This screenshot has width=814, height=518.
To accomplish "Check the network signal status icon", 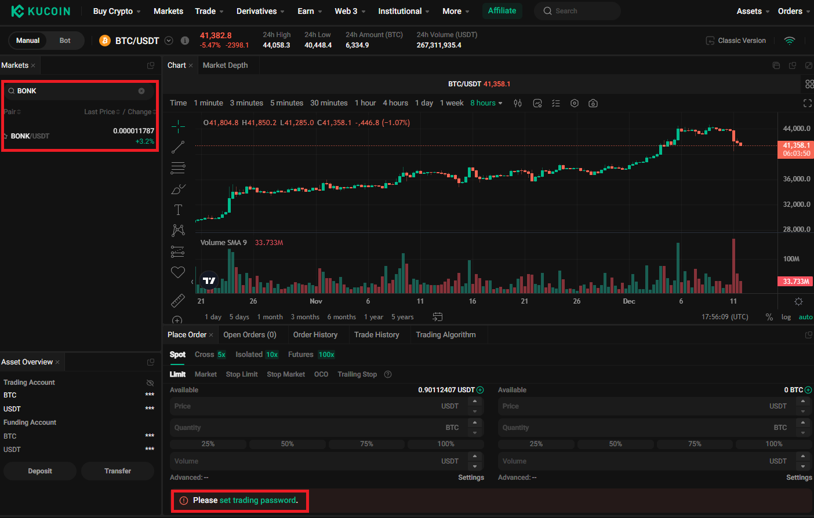I will pyautogui.click(x=790, y=41).
